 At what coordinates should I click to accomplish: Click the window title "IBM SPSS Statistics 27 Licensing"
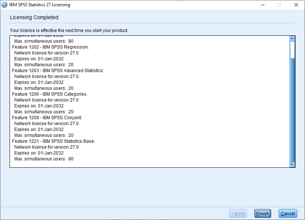40,5
